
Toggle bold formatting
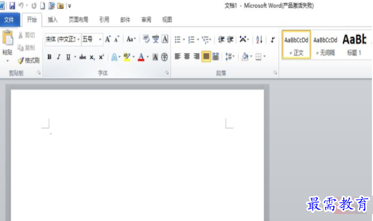[x=50, y=57]
